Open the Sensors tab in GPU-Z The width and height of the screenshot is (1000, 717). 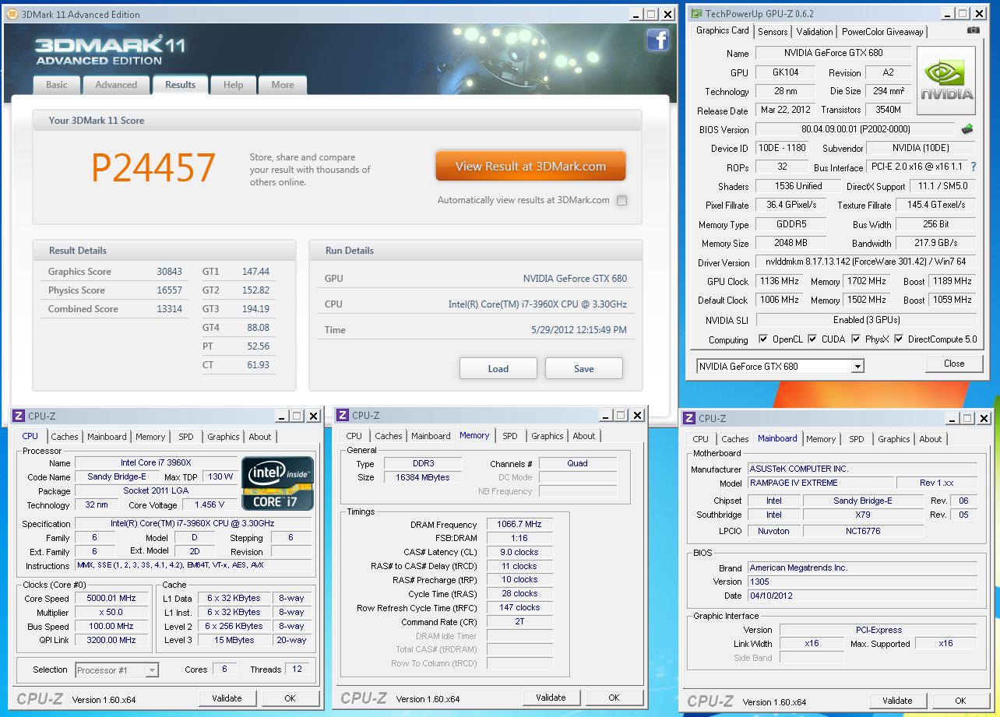point(773,32)
